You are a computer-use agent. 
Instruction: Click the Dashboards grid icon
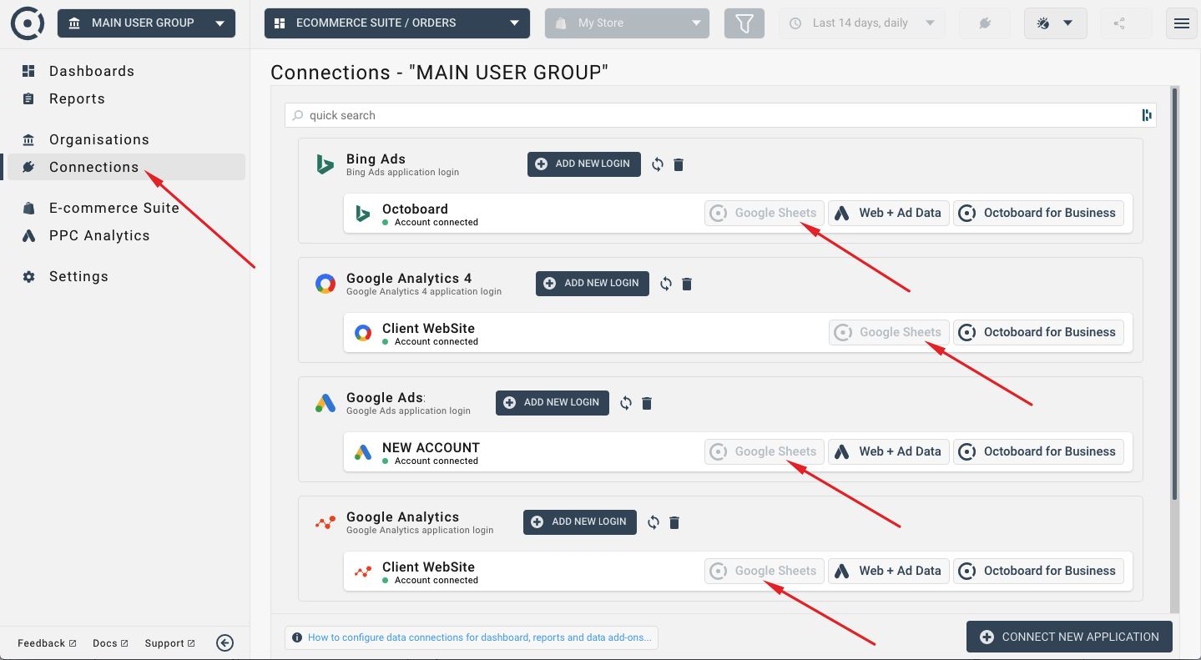pos(29,71)
